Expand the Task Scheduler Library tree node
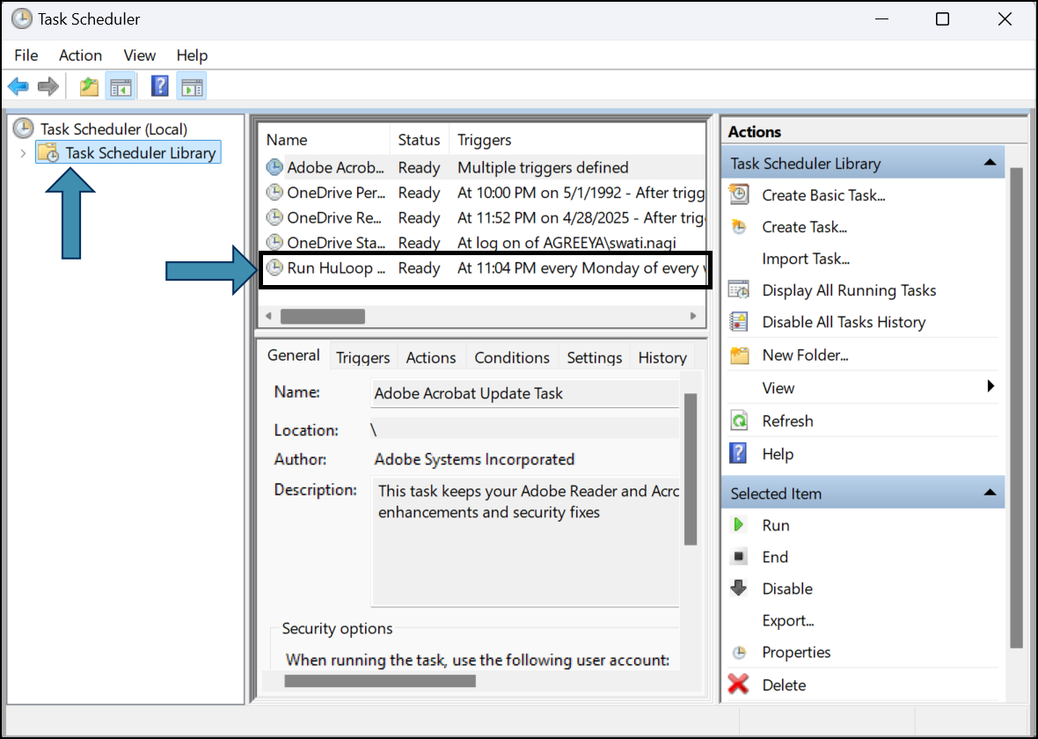Image resolution: width=1038 pixels, height=739 pixels. coord(23,153)
